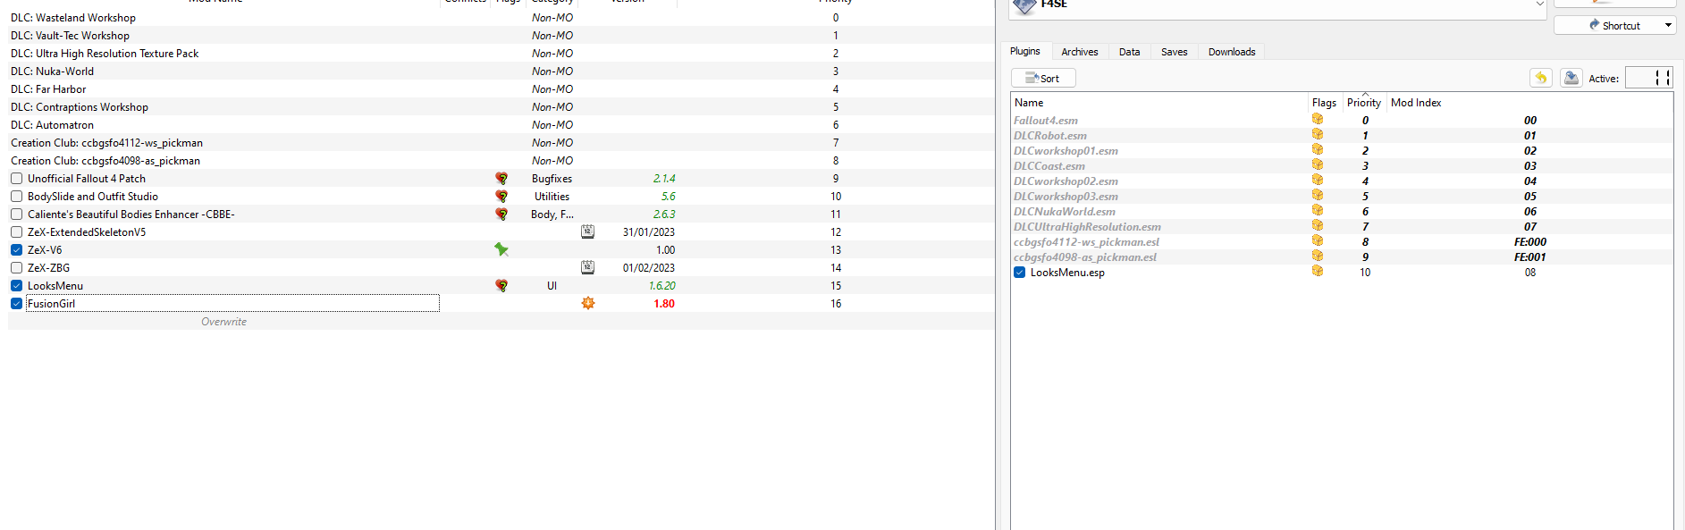Sort plugins by Mod Index column header
Screen dimensions: 1685x530
pos(1529,103)
